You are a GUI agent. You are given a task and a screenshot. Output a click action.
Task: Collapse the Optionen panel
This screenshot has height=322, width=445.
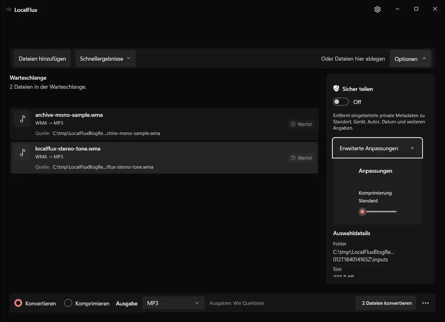tap(410, 59)
